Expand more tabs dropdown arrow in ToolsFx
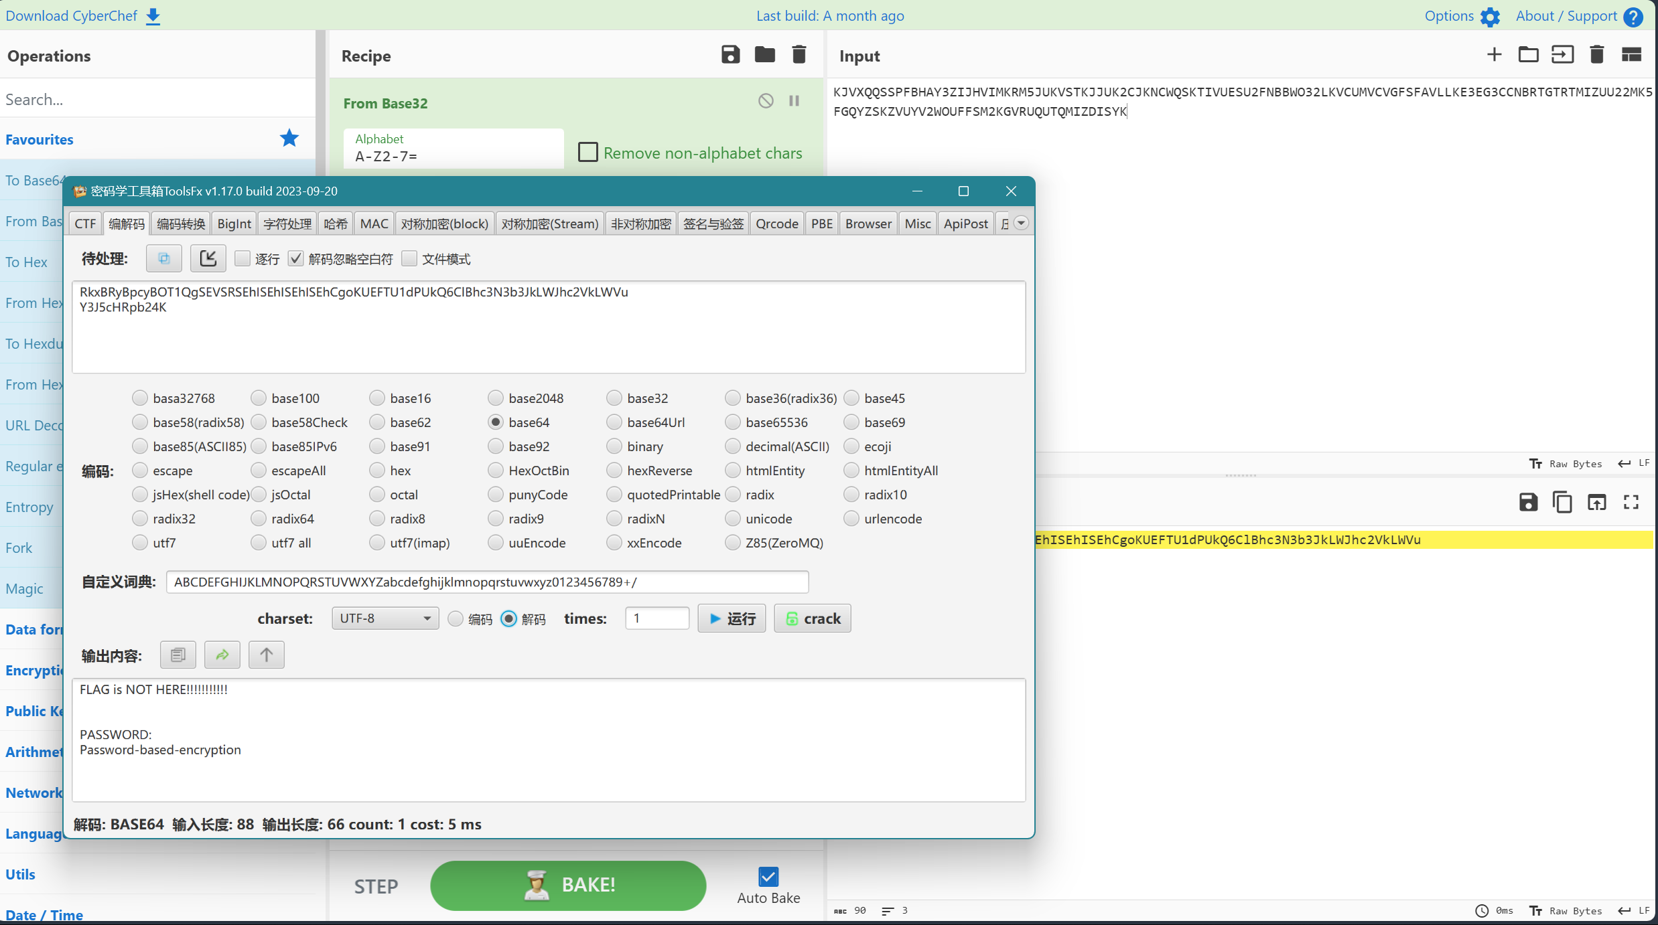Viewport: 1658px width, 925px height. (1021, 223)
